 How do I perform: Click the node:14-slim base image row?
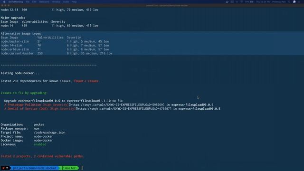pos(55,46)
